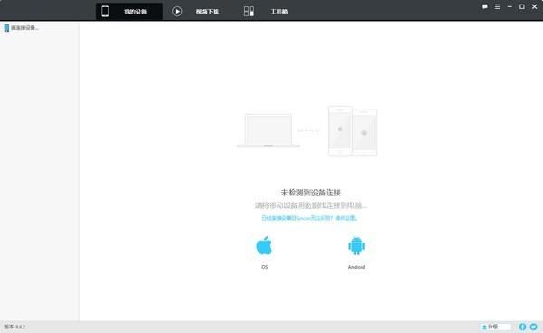Click the 升级 upgrade button
Image resolution: width=543 pixels, height=333 pixels.
coord(496,327)
